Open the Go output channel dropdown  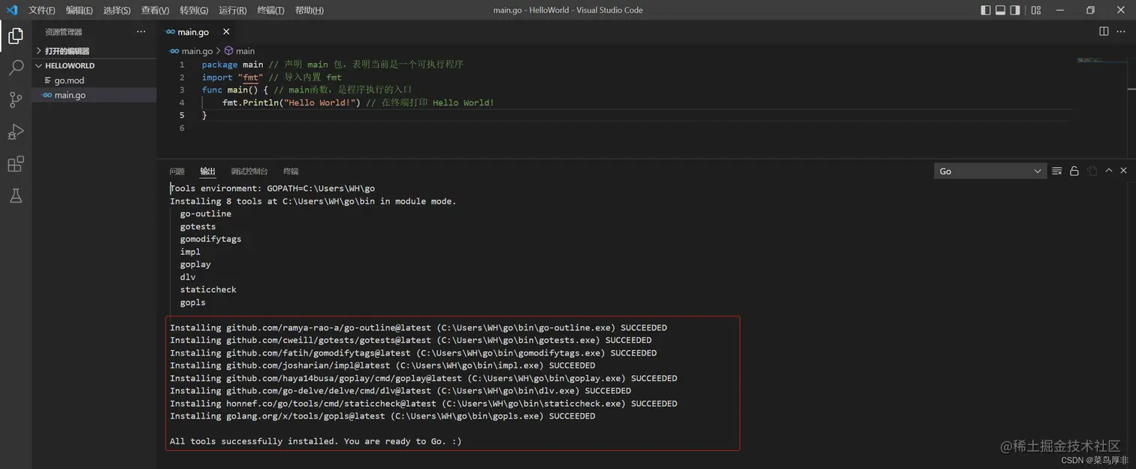990,171
